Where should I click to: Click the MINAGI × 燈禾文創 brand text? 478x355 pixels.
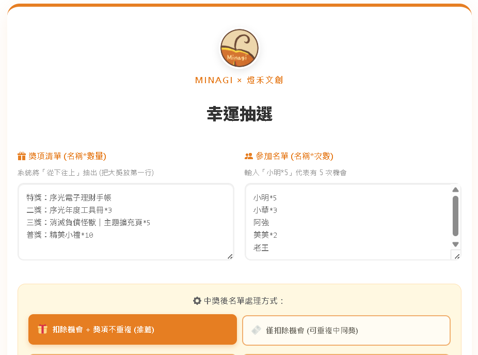pyautogui.click(x=239, y=80)
